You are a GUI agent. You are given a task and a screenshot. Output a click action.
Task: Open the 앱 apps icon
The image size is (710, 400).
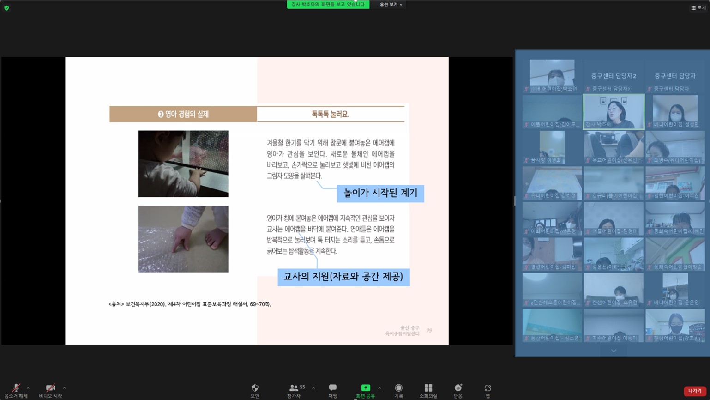point(487,390)
